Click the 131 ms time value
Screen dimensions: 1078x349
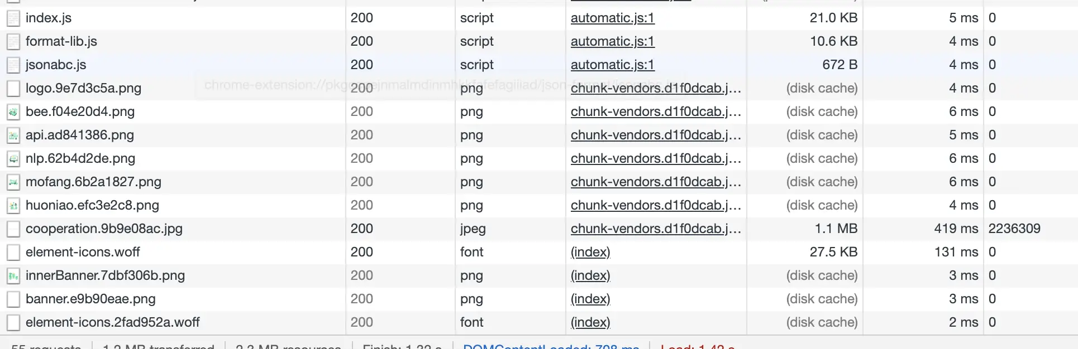[x=956, y=252]
